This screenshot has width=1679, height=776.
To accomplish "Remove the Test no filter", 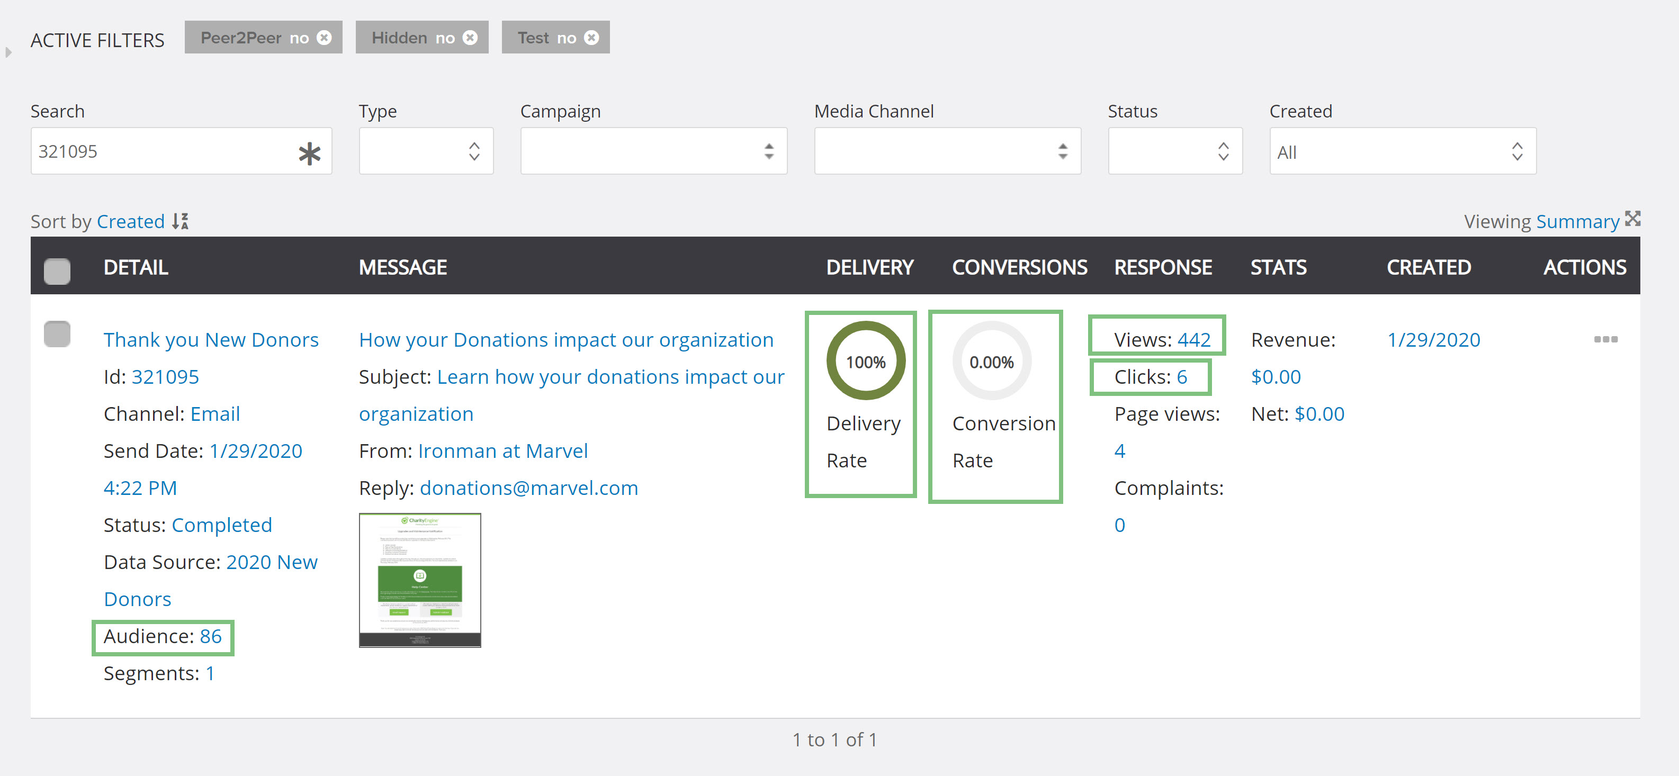I will (x=591, y=38).
